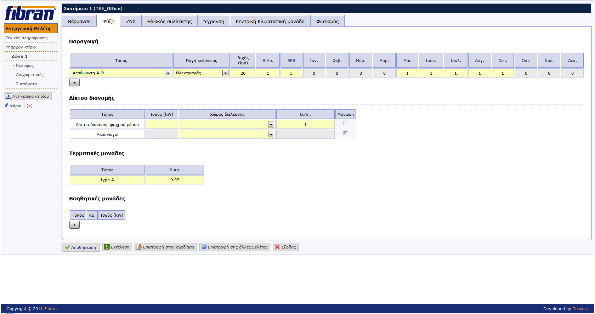Click the EER field showing 3
Viewport: 595px width, 314px height.
click(291, 73)
